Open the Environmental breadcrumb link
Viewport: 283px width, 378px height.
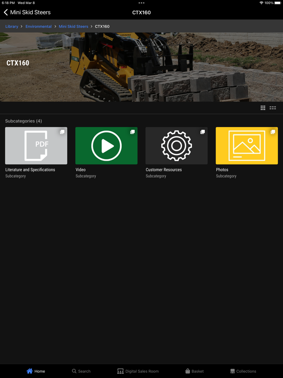[38, 27]
